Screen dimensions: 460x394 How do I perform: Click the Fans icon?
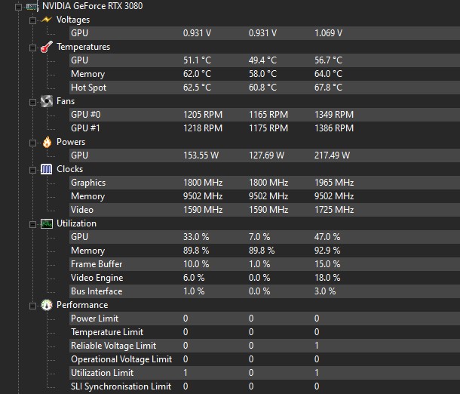point(46,101)
